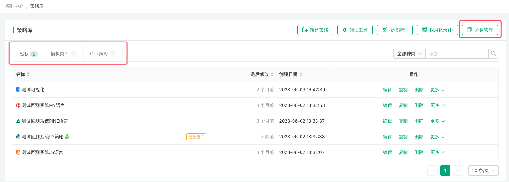Click the JS icon beside 测试回测系统JS语言
Screen dimensions: 509x182
[x=18, y=152]
